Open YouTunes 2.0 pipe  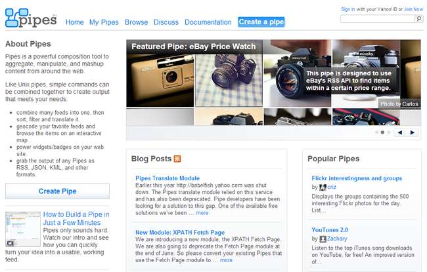(x=330, y=230)
